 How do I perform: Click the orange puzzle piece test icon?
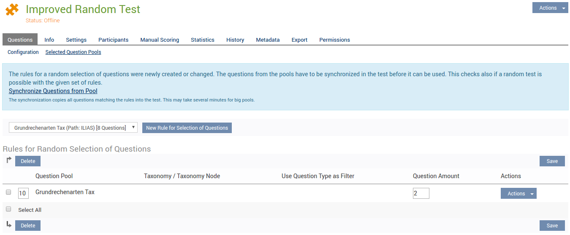point(12,10)
